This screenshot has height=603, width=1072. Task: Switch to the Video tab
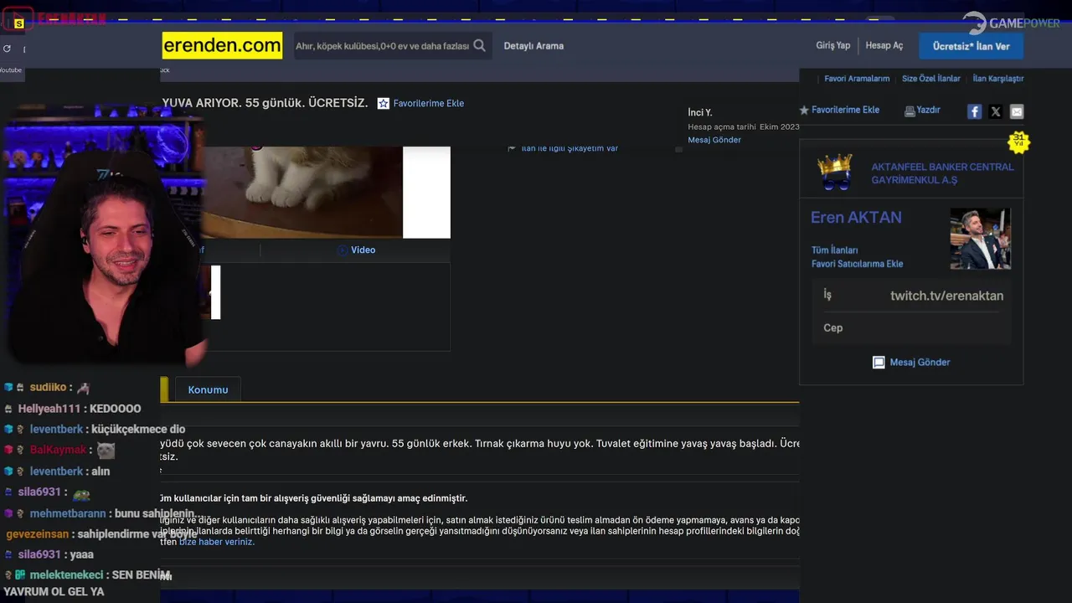point(356,250)
